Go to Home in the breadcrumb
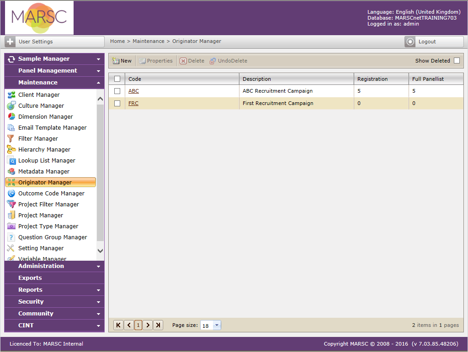Viewport: 468px width, 352px height. point(117,41)
